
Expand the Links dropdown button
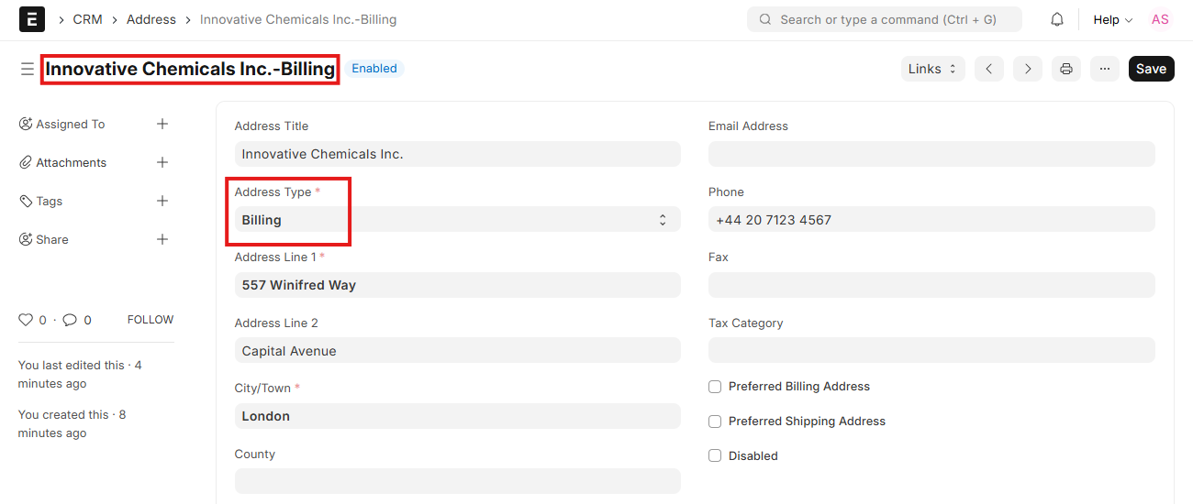(x=932, y=69)
